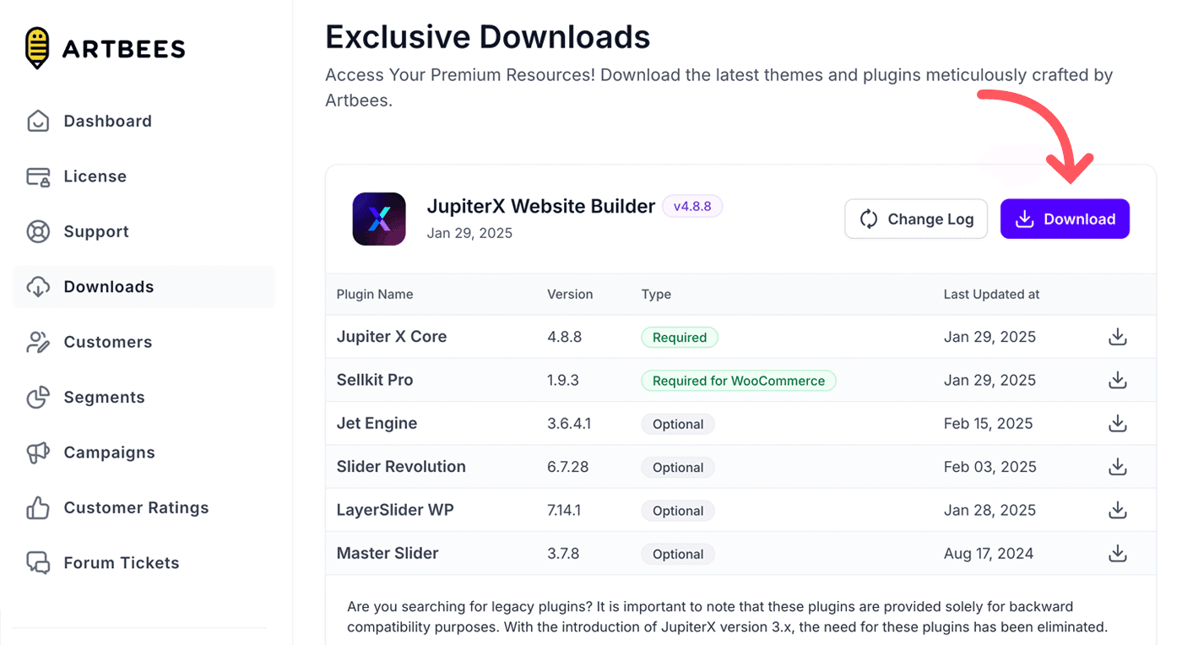
Task: Click the Customer Ratings thumbs-up icon
Action: pos(38,507)
